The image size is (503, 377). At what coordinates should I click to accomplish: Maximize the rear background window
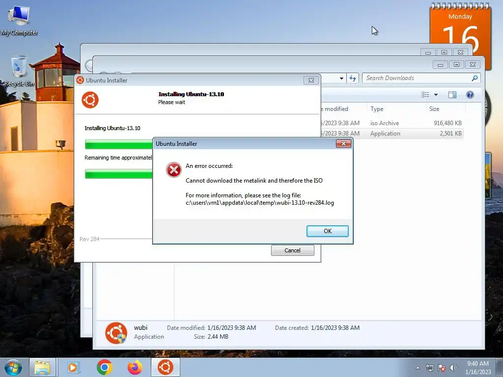[x=444, y=52]
